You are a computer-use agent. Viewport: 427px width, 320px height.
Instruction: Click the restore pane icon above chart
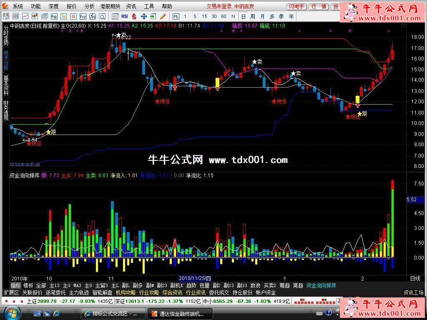click(403, 25)
